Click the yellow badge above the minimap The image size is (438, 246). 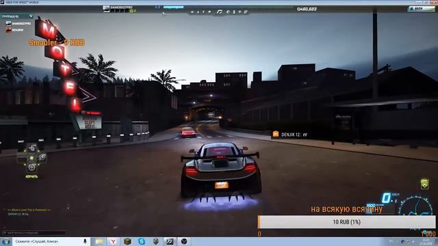click(x=424, y=184)
